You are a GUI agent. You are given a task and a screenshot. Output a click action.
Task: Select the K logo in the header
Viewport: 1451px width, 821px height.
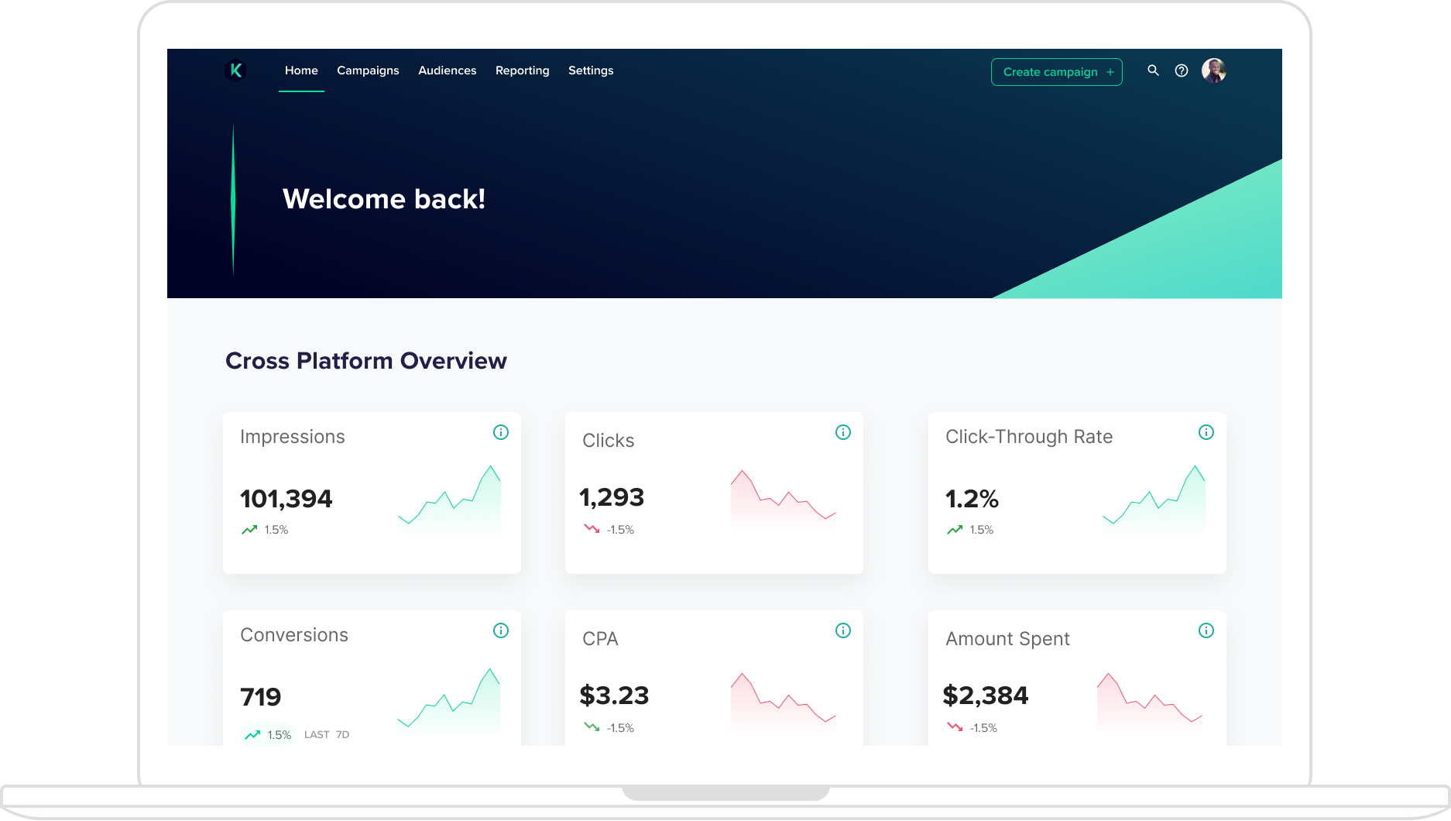[x=235, y=70]
